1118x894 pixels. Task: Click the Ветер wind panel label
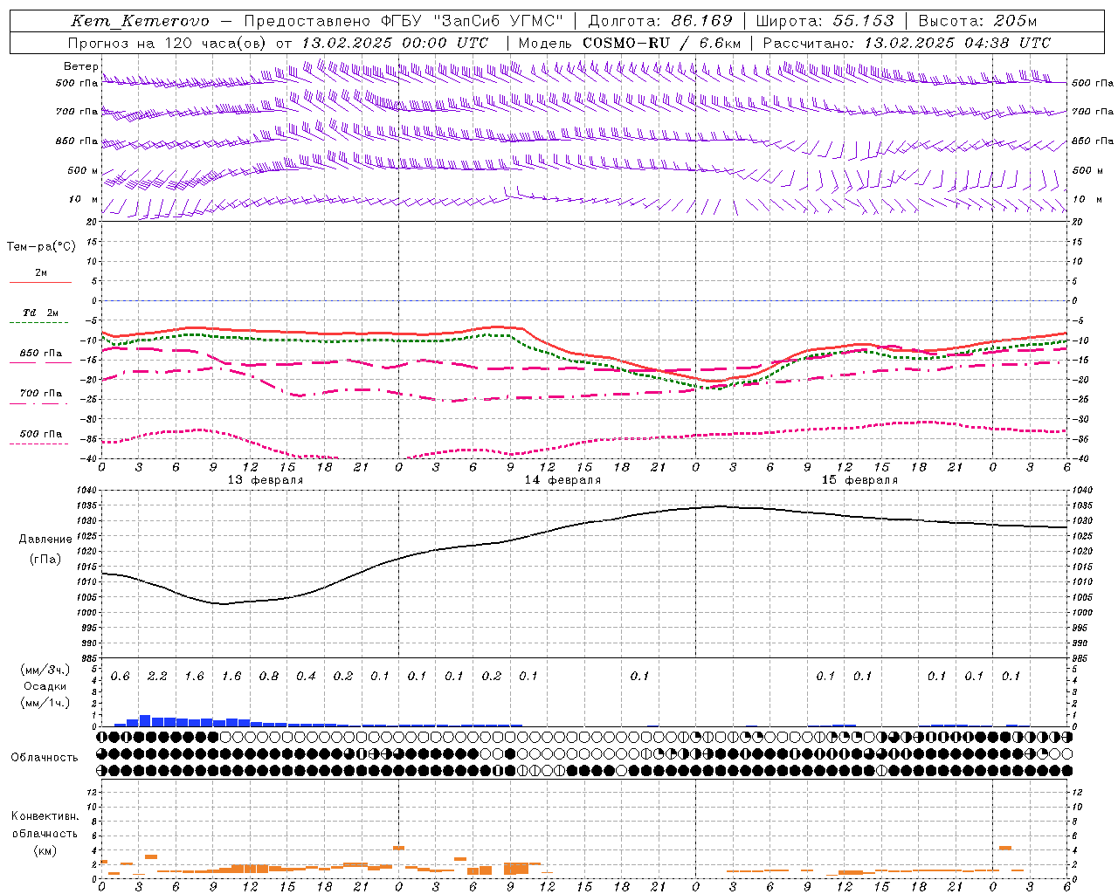click(x=80, y=66)
